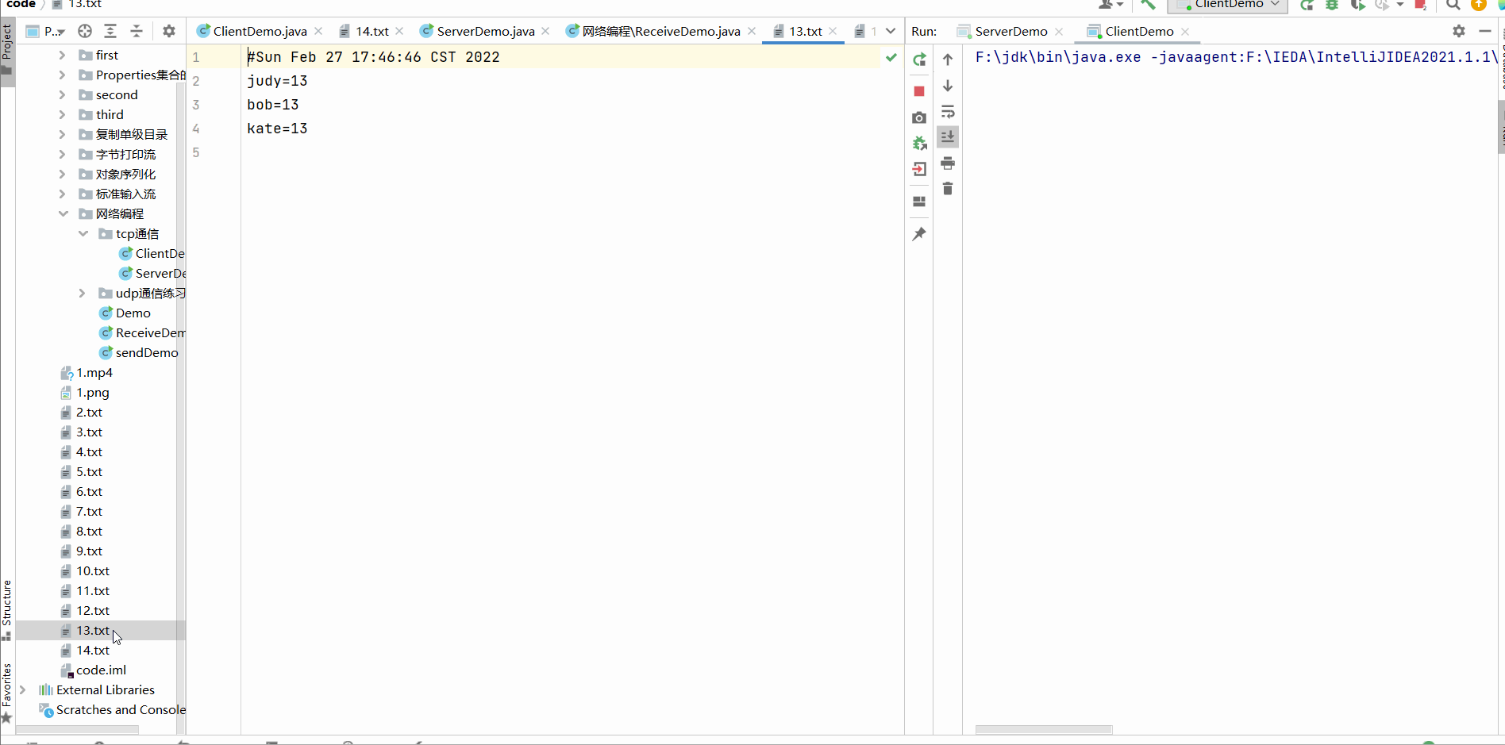Switch to the ReceiveDemo.java editor tab
The image size is (1505, 745).
[x=660, y=31]
